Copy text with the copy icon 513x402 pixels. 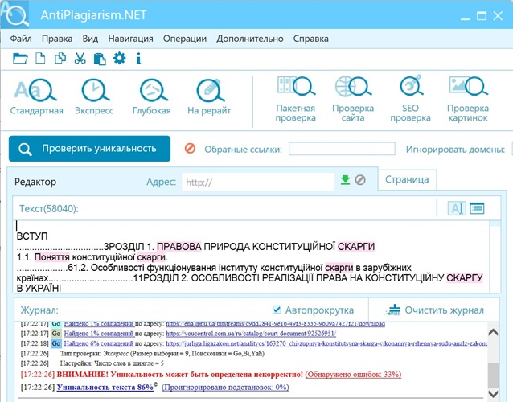point(60,59)
